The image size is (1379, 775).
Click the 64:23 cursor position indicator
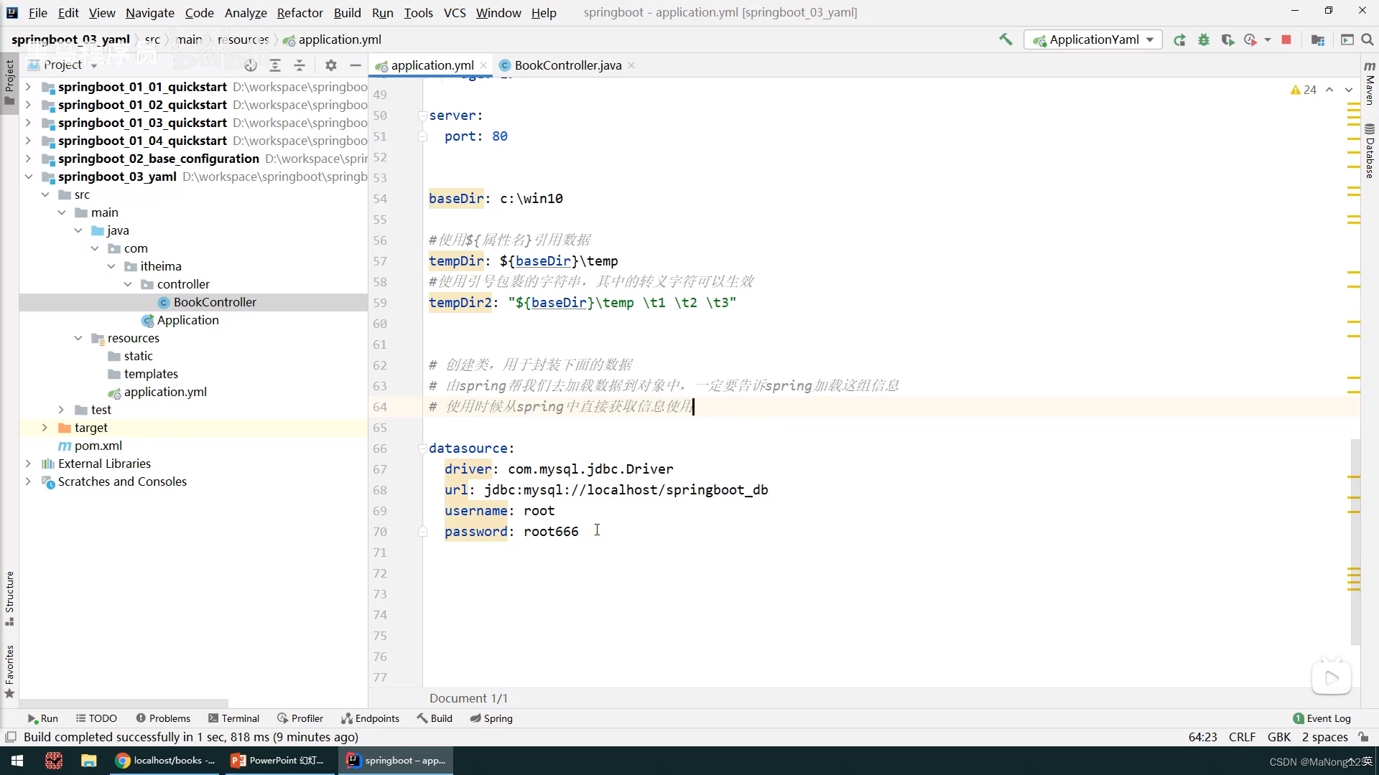tap(1202, 737)
